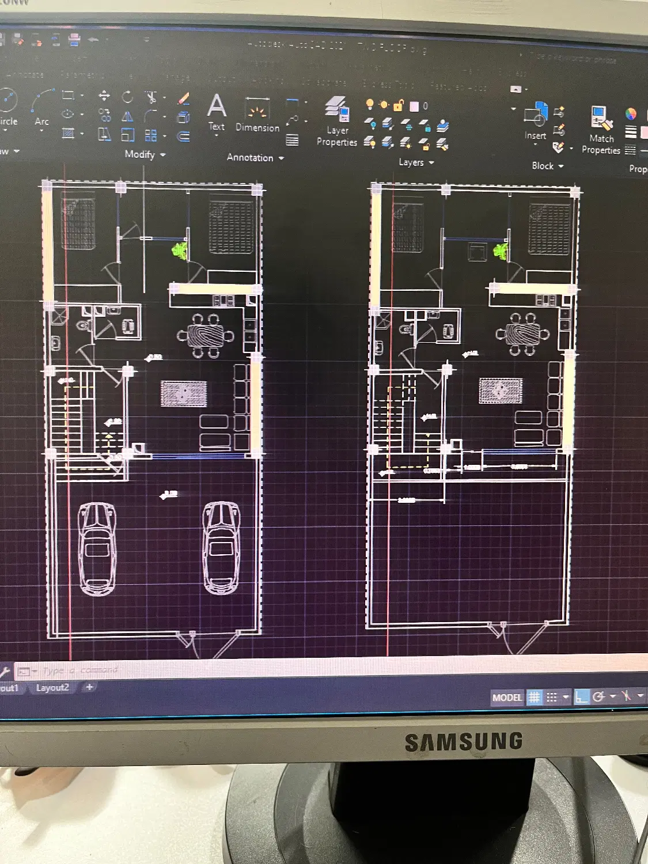This screenshot has height=864, width=648.
Task: Click the Plot printer icon
Action: [x=74, y=40]
